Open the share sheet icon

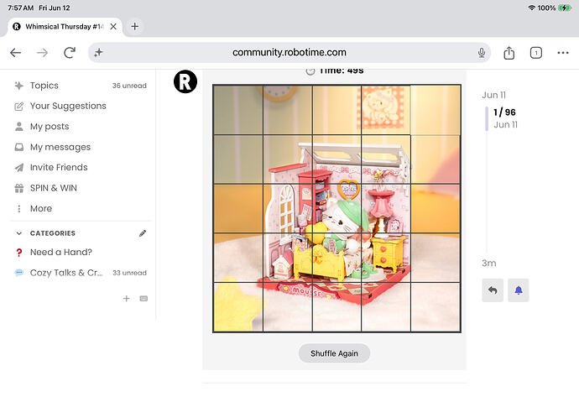509,53
